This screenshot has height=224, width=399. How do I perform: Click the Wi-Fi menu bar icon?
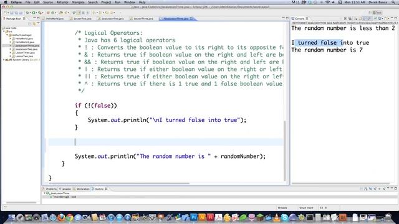[x=327, y=2]
